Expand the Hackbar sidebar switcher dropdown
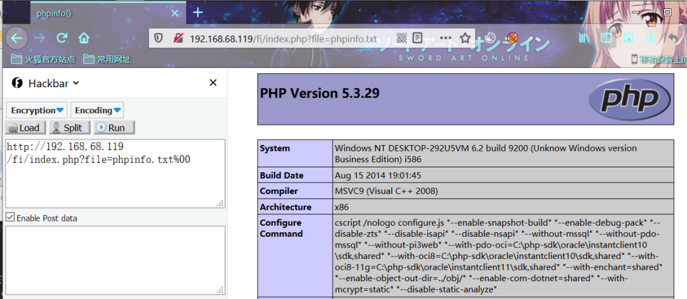This screenshot has width=687, height=299. 76,83
